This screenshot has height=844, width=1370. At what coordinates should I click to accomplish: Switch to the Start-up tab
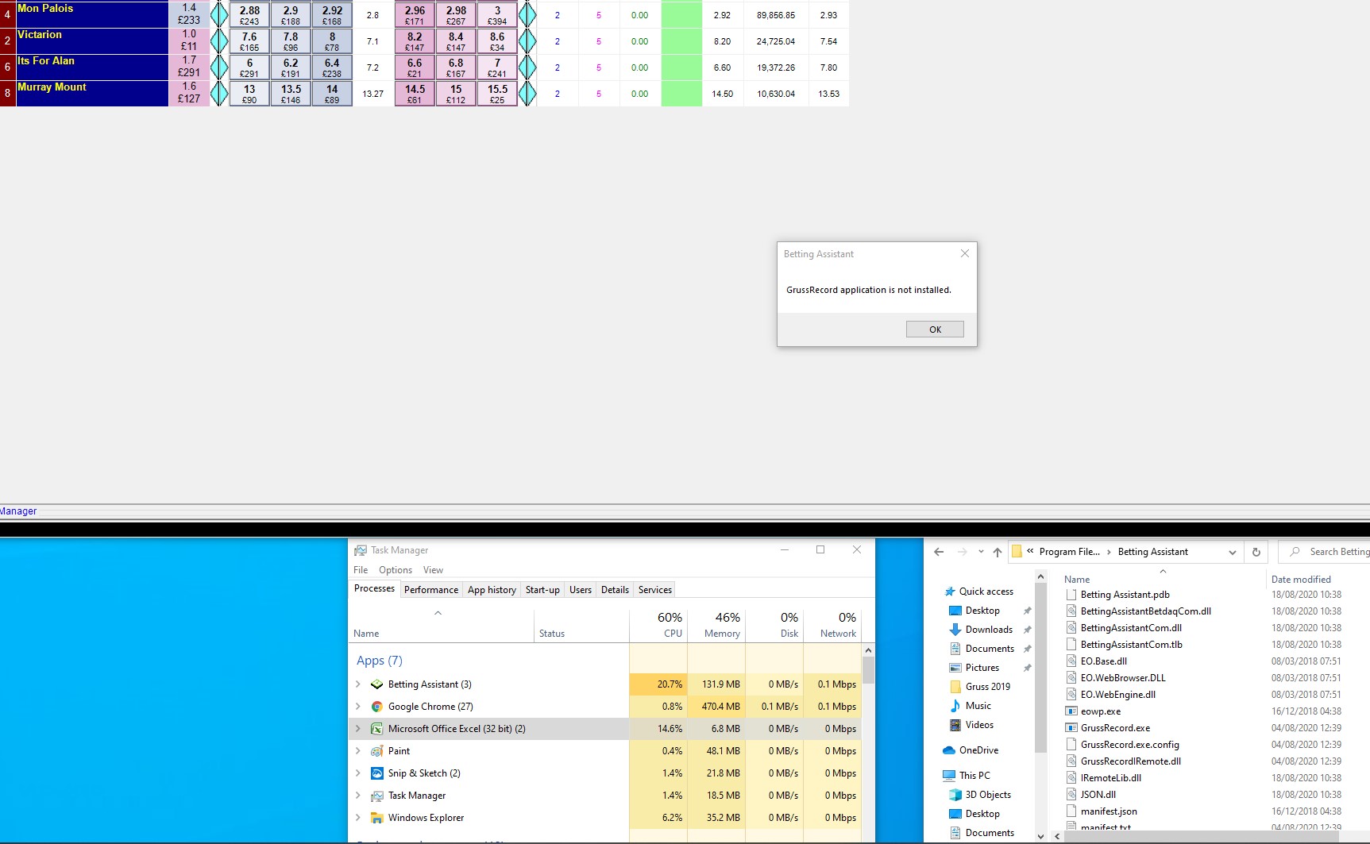542,590
